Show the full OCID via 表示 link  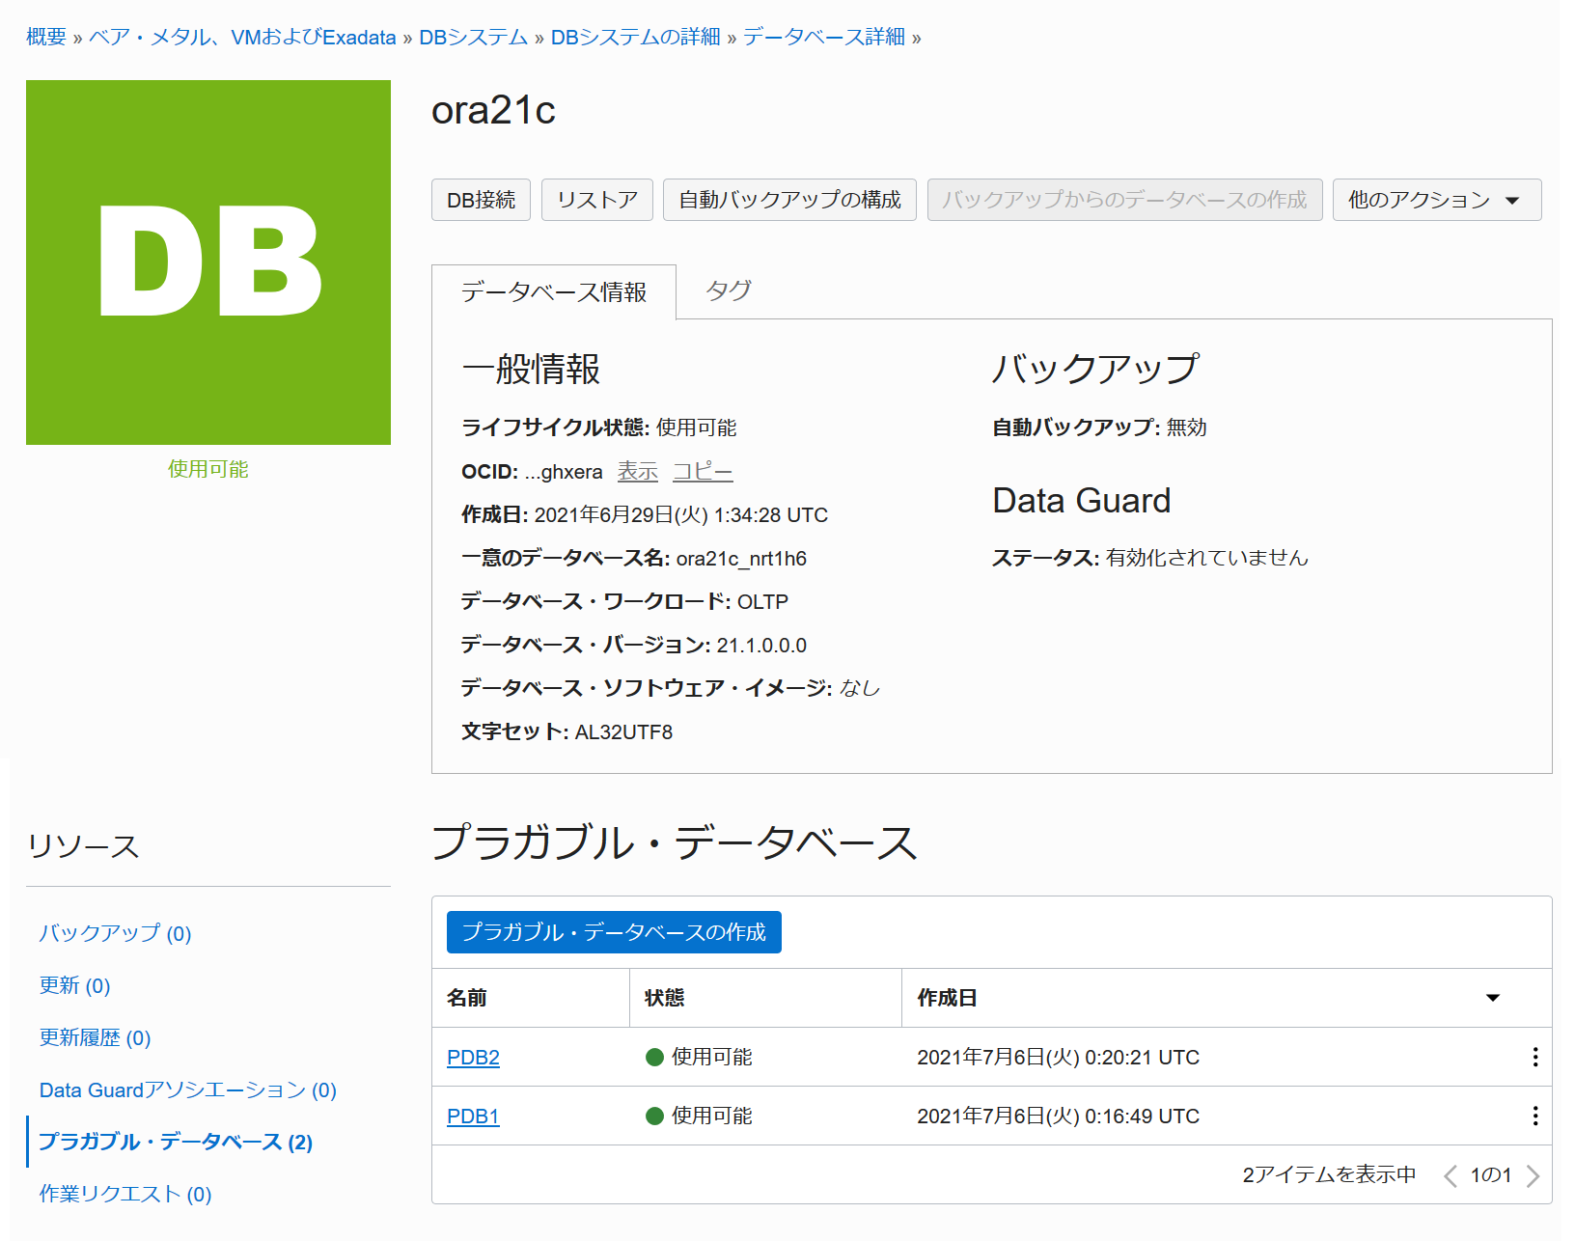click(x=637, y=472)
